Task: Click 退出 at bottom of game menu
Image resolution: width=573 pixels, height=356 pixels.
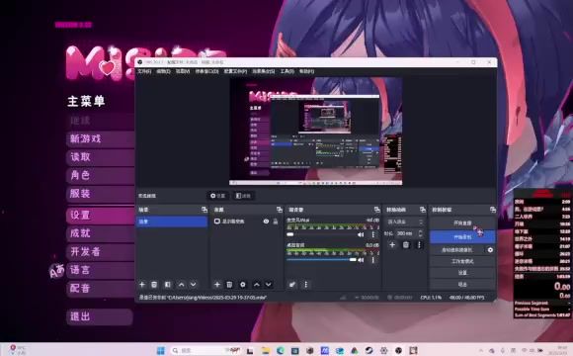Action: pyautogui.click(x=100, y=316)
